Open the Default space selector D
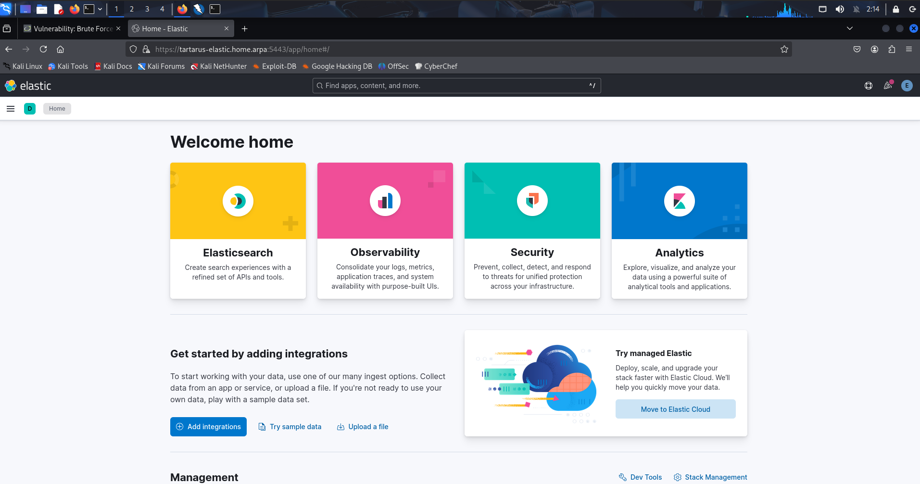920x484 pixels. click(x=30, y=109)
